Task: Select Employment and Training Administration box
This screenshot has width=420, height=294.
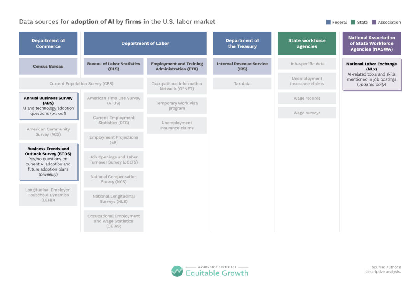Action: tap(177, 66)
